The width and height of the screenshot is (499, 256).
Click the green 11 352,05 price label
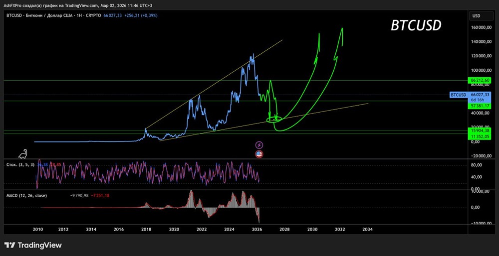(x=480, y=136)
